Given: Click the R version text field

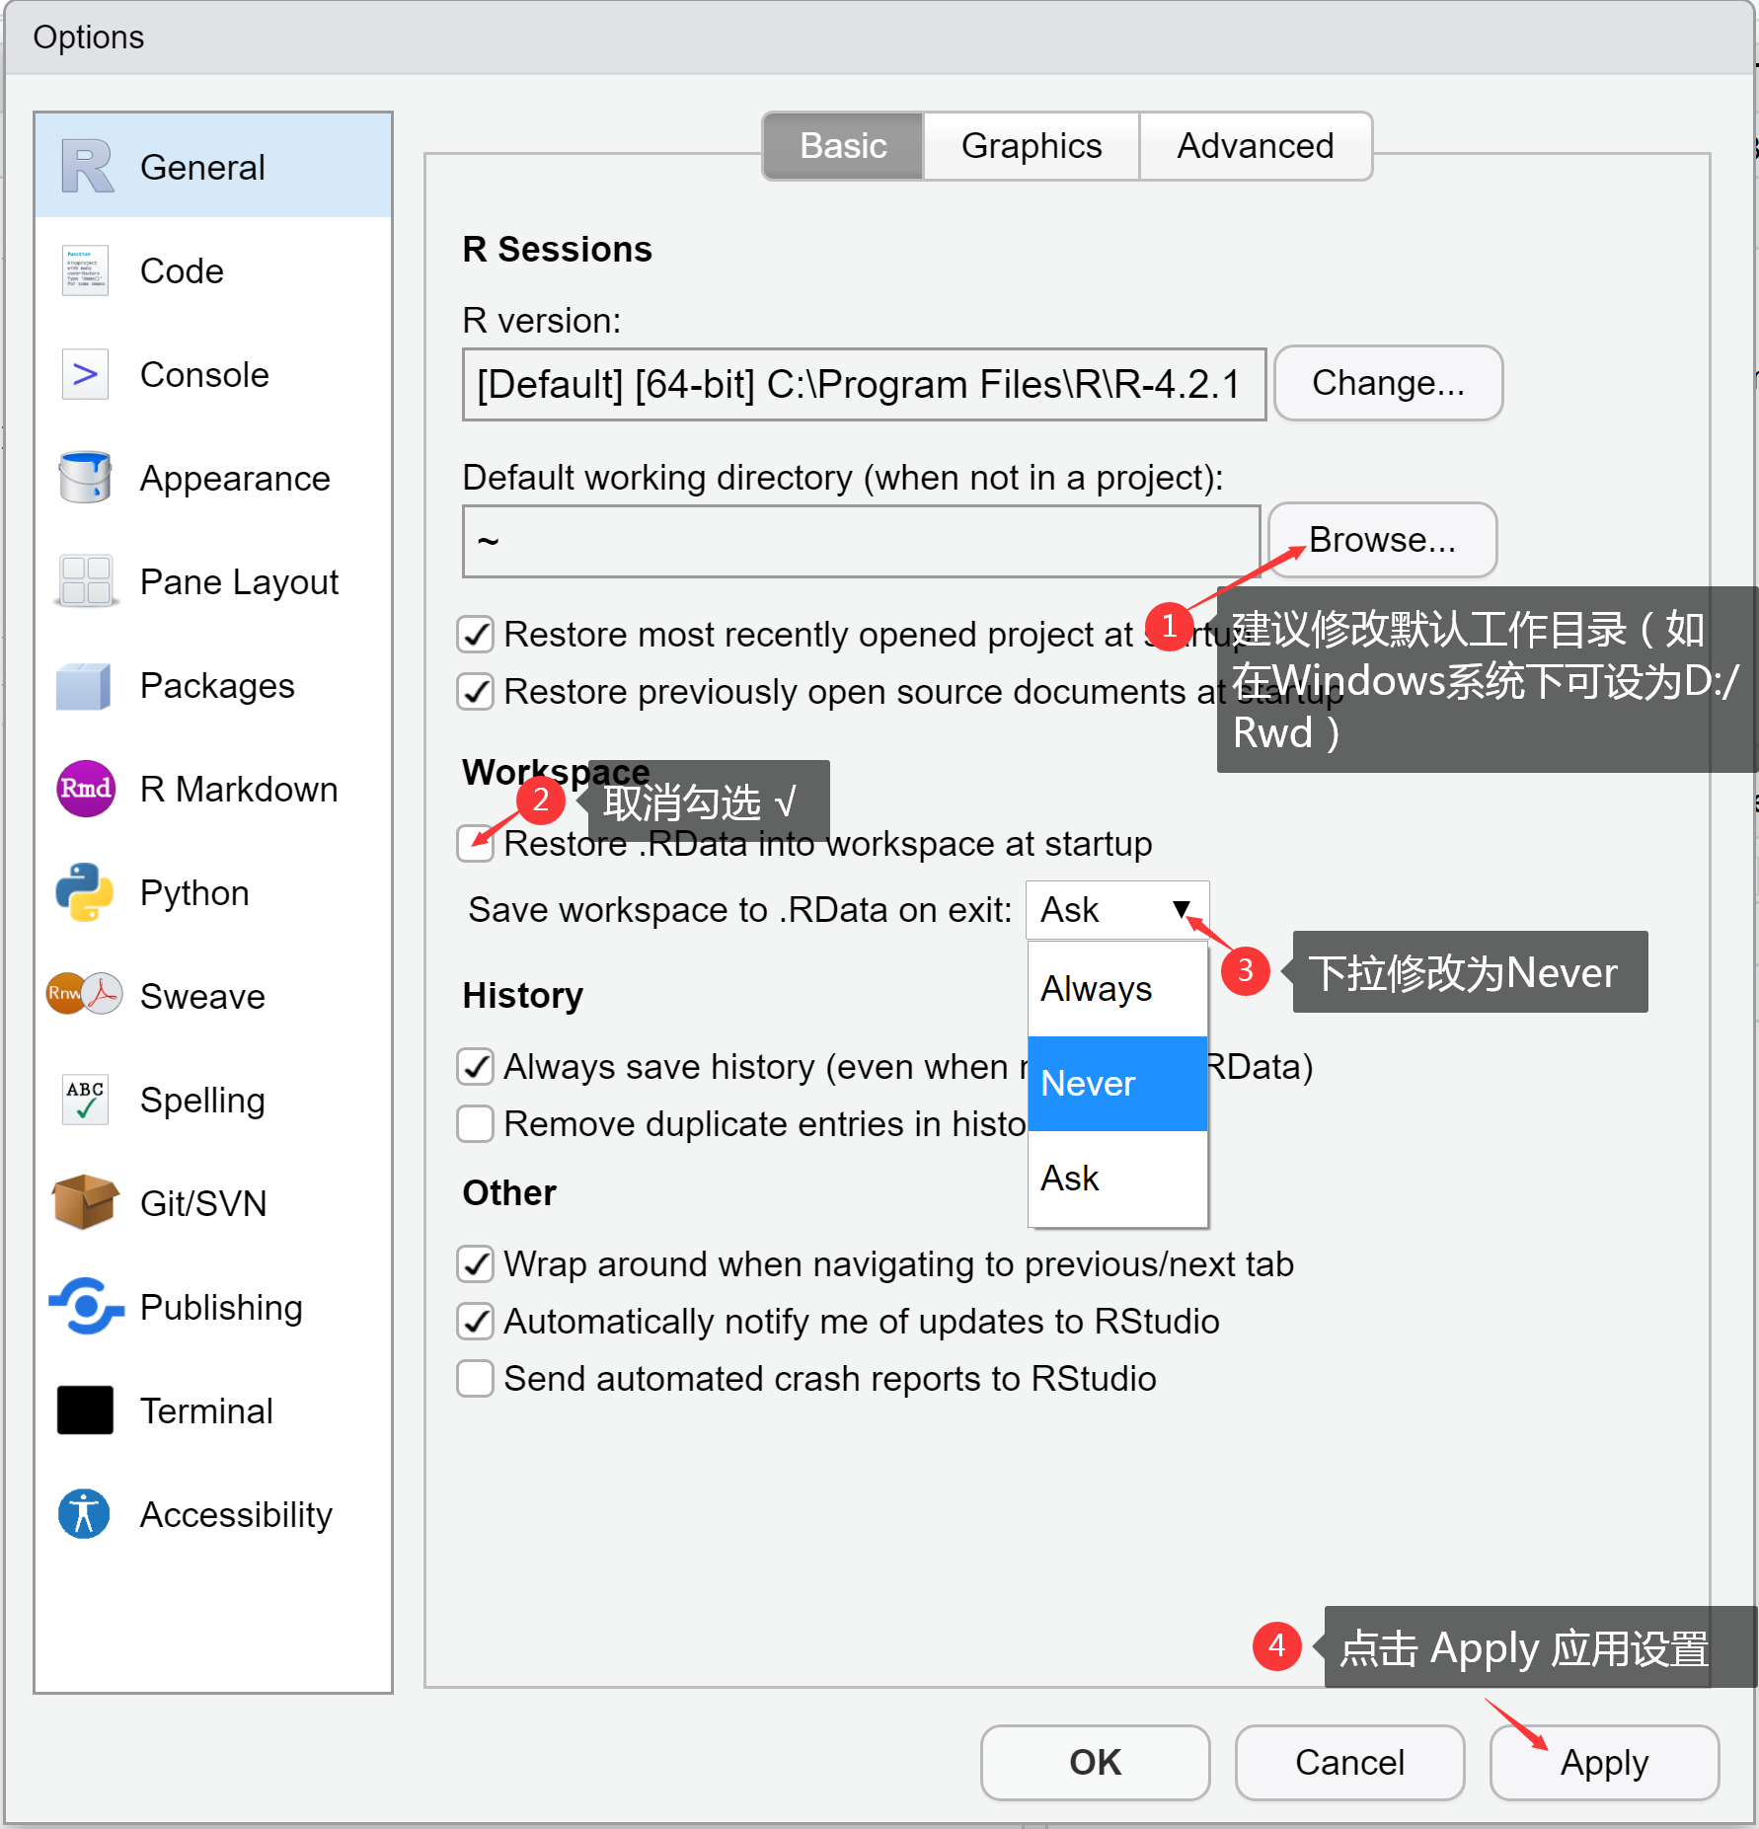Looking at the screenshot, I should pyautogui.click(x=864, y=384).
